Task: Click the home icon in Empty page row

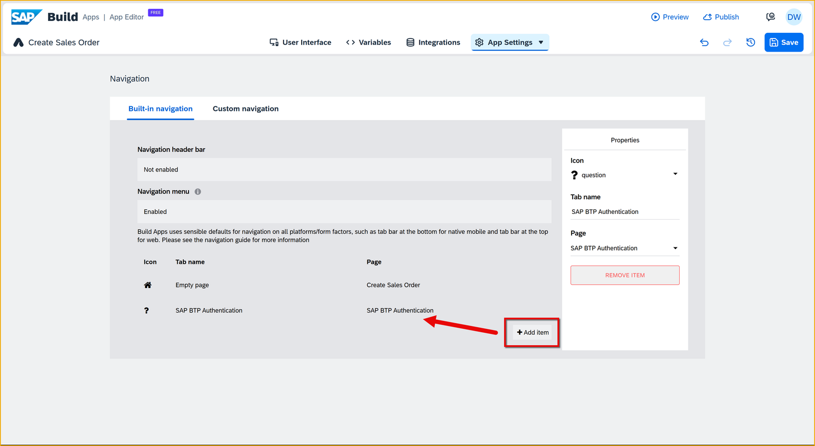Action: click(x=148, y=285)
